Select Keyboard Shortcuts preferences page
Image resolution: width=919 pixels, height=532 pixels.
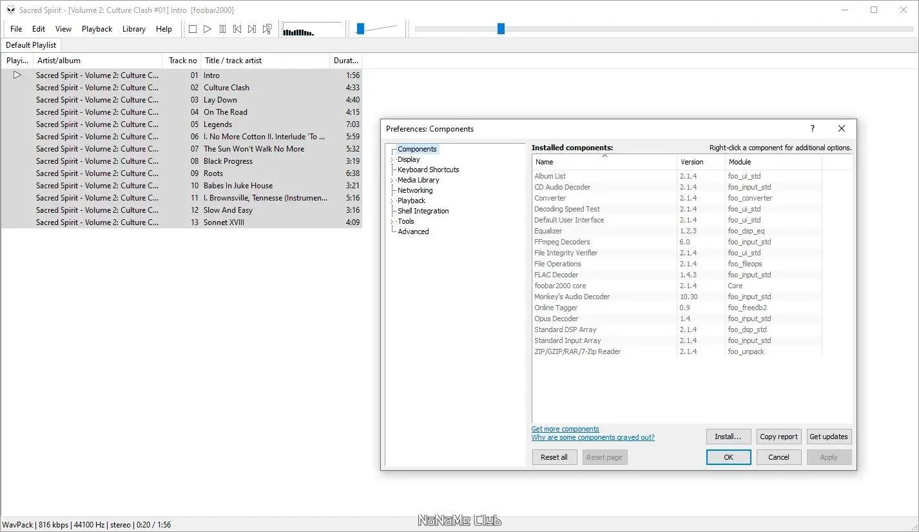[x=429, y=170]
